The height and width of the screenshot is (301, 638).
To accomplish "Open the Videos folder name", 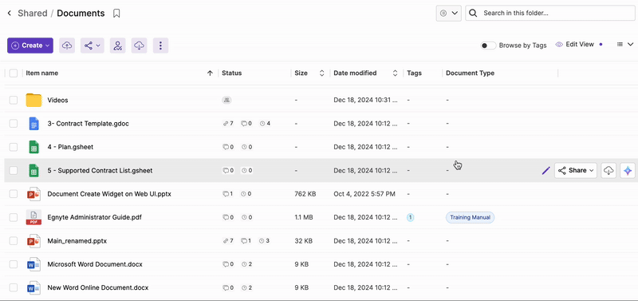I will [x=57, y=100].
